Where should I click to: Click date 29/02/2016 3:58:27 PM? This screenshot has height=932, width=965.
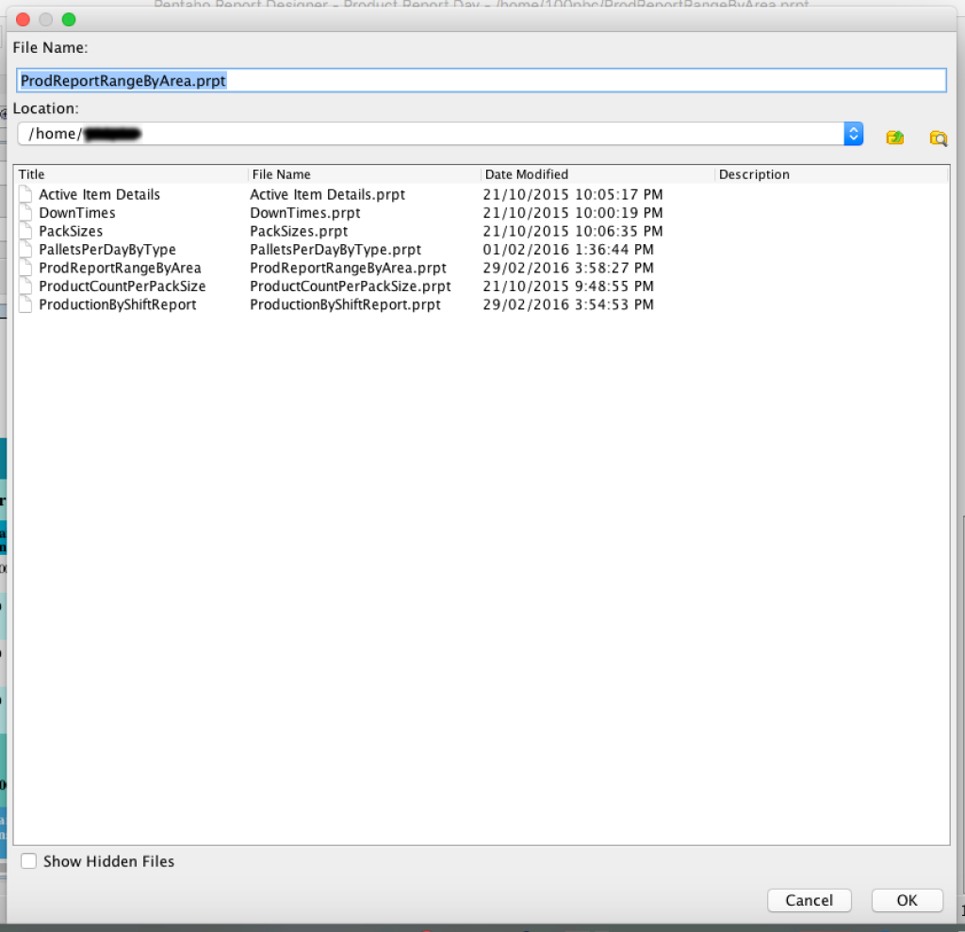[x=568, y=268]
